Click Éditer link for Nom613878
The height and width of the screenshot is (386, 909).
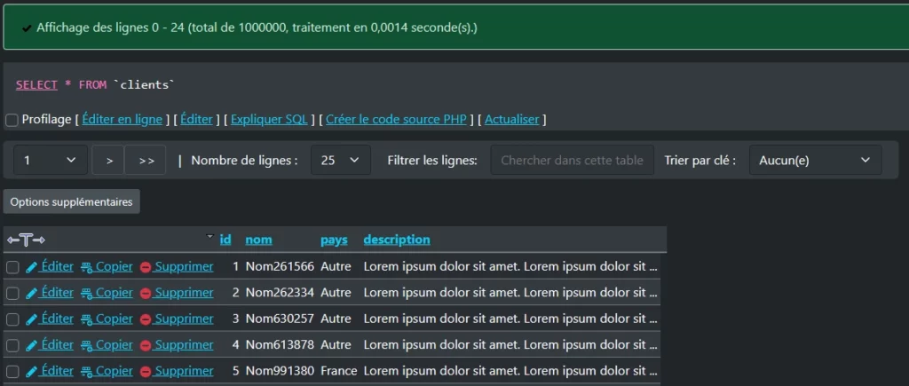pos(58,345)
